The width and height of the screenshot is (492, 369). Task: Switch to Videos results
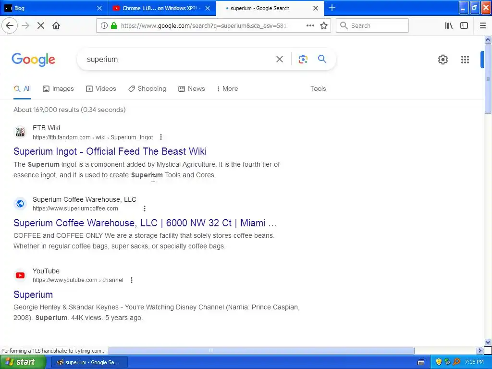pyautogui.click(x=101, y=89)
